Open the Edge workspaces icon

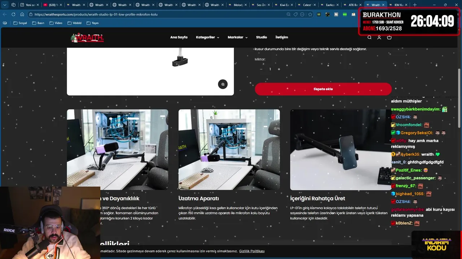(13, 5)
